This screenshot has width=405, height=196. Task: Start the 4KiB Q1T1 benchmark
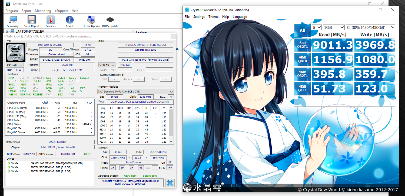tap(303, 89)
